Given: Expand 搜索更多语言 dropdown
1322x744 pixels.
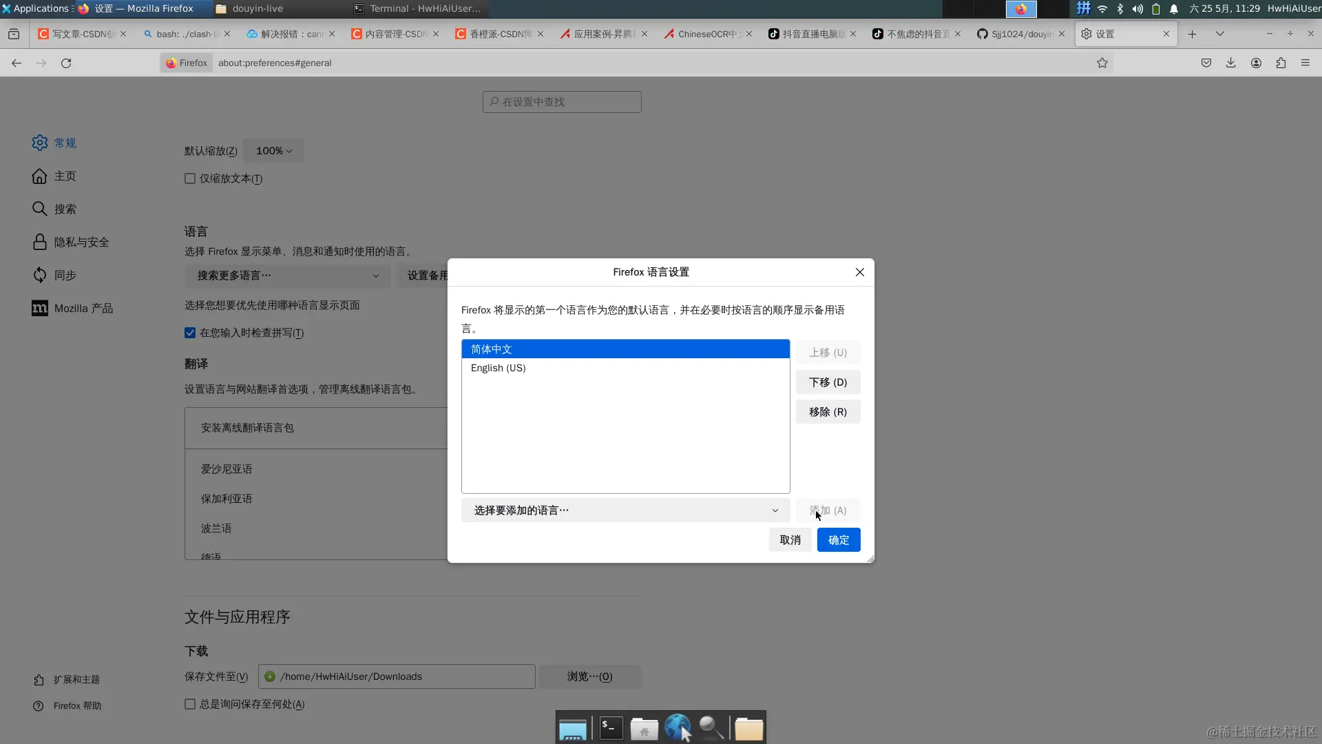Looking at the screenshot, I should click(x=288, y=276).
